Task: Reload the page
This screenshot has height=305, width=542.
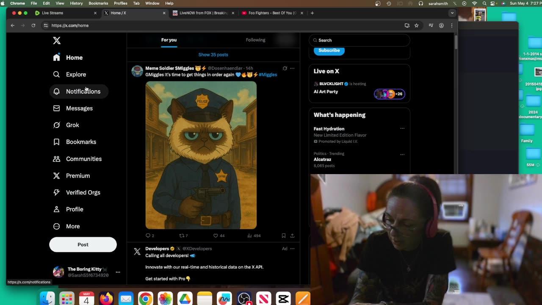Action: (33, 25)
